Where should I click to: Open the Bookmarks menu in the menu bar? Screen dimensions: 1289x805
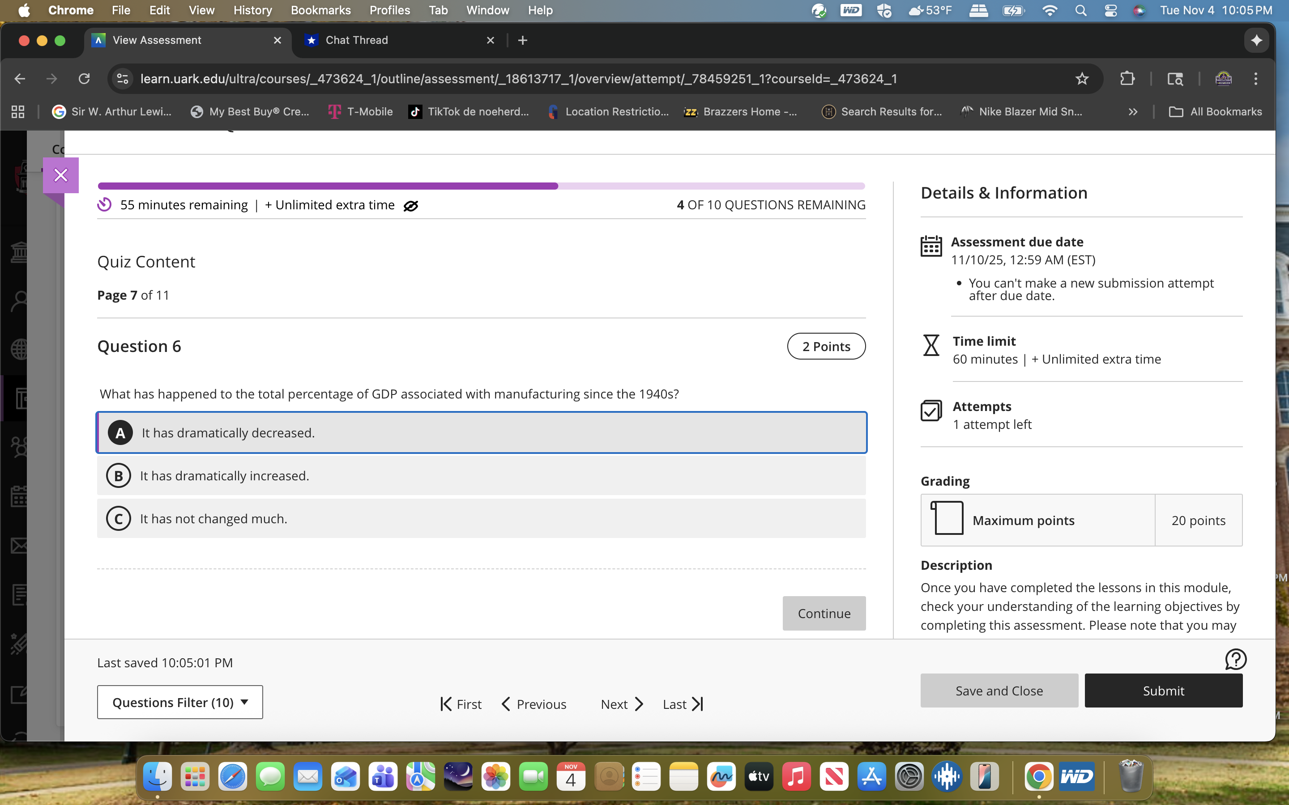click(320, 10)
